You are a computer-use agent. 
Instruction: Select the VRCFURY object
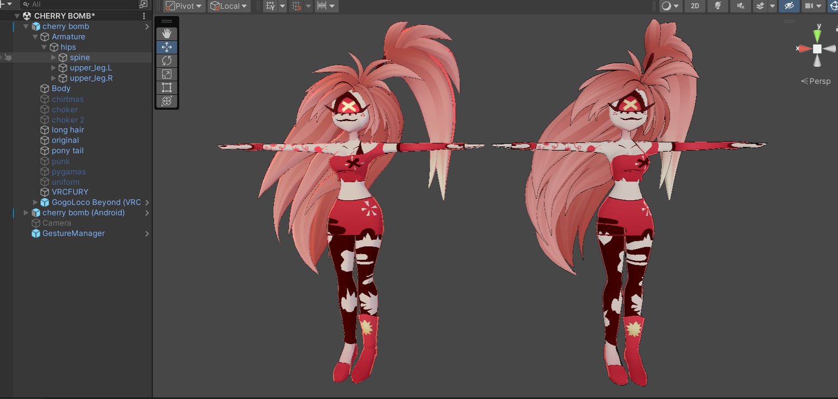tap(70, 192)
